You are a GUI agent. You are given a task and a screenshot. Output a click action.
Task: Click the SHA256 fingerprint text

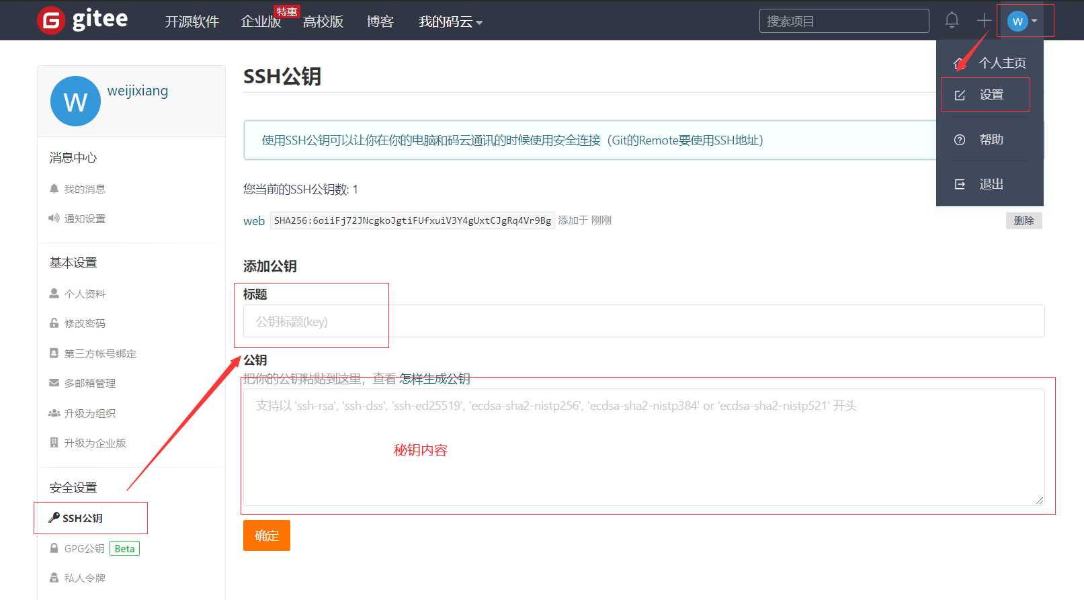click(x=413, y=220)
